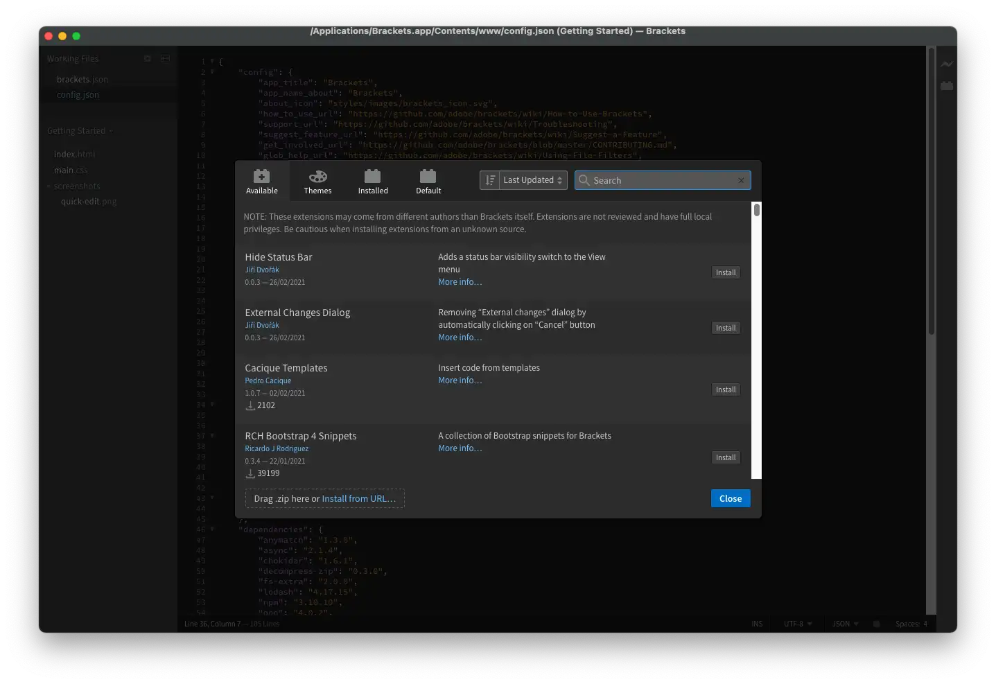Install the Hide Status Bar extension
Screen dimensions: 996x684
coord(726,272)
